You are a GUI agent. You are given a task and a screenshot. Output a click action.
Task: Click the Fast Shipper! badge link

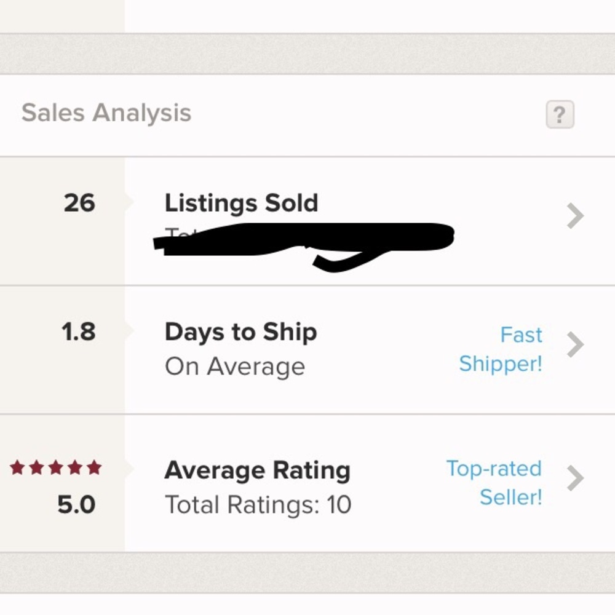pos(501,349)
